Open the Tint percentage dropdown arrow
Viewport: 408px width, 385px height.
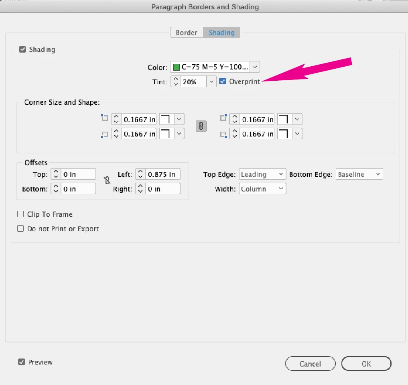211,81
